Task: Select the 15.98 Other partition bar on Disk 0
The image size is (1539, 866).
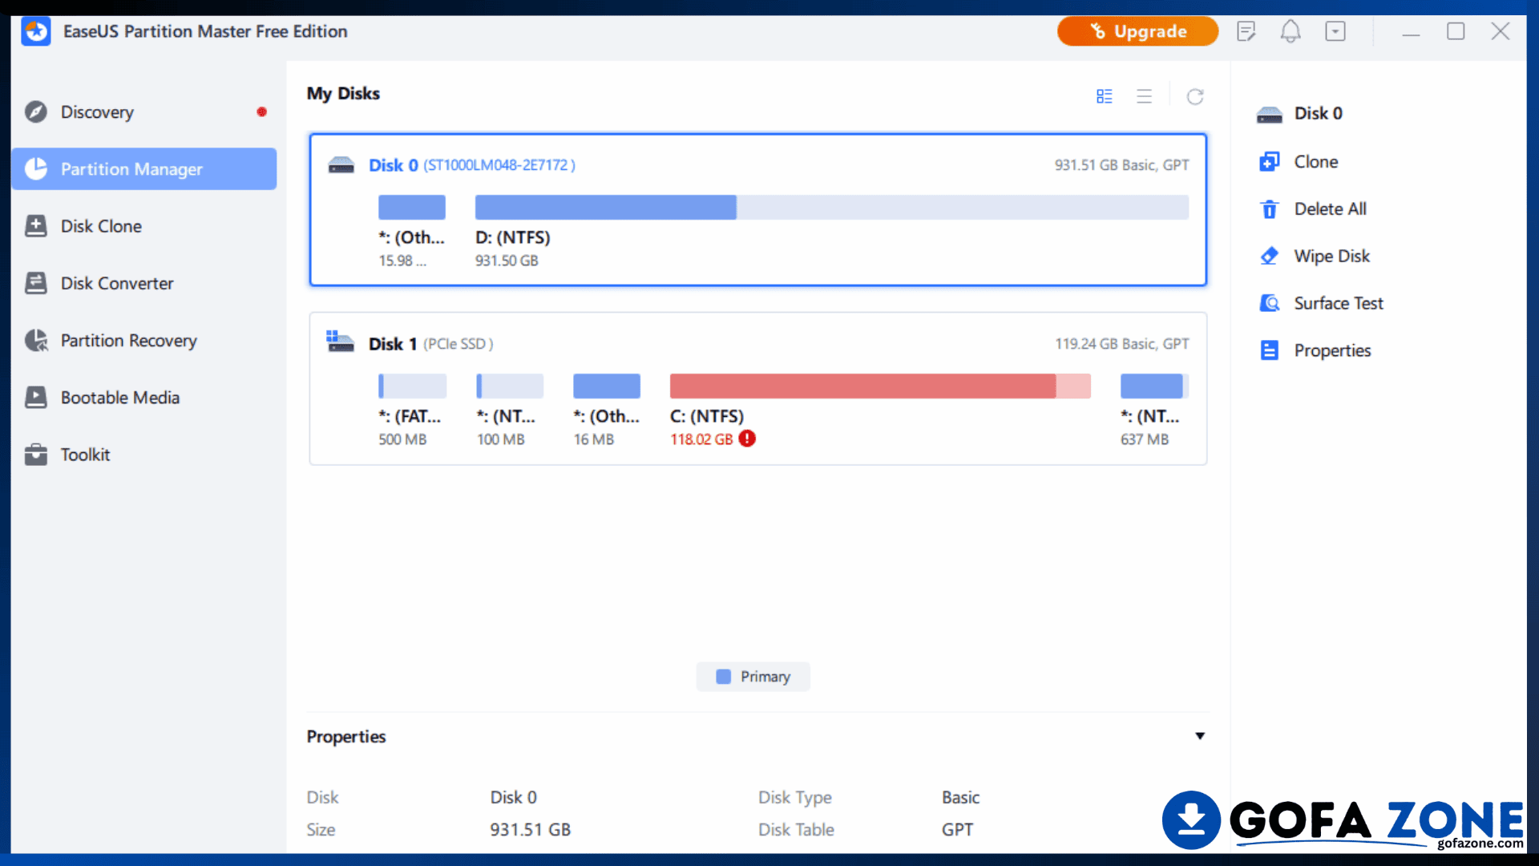Action: (x=412, y=207)
